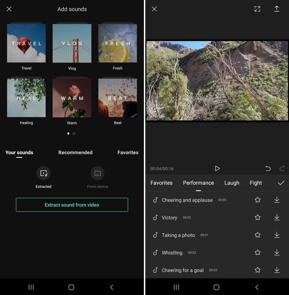Select Fight sound effects tab
The image size is (289, 295).
pos(256,183)
